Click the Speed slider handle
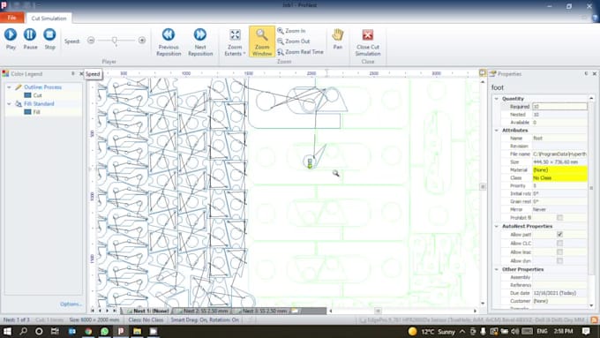Screen dimensions: 600x338 pos(115,41)
